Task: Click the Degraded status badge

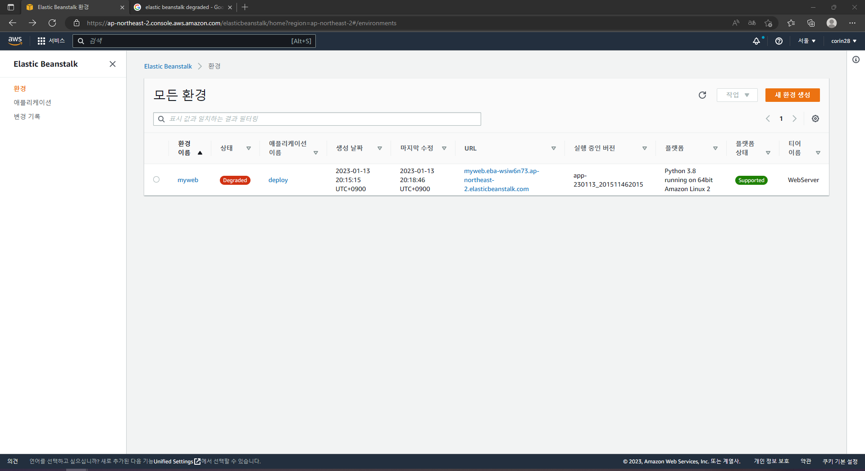Action: 235,180
